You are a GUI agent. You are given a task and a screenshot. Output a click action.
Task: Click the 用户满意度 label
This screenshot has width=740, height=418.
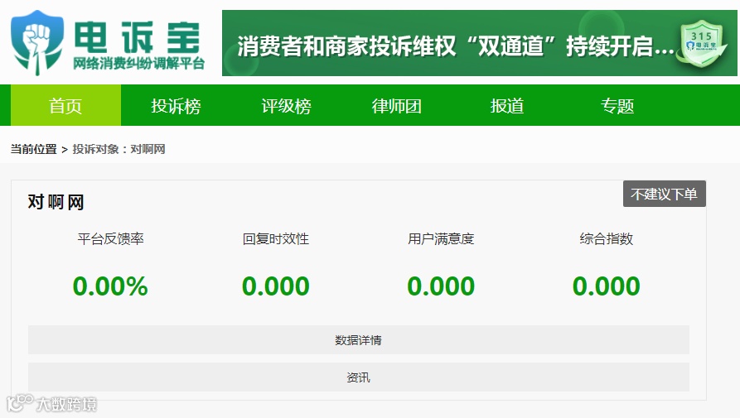tap(441, 239)
